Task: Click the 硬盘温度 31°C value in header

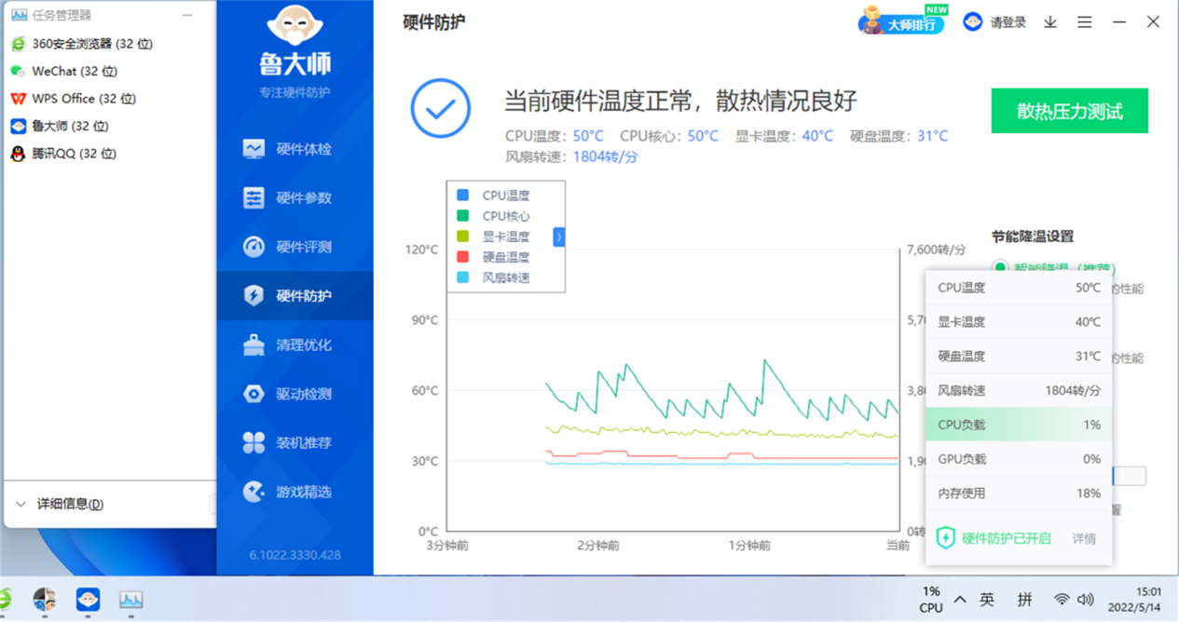Action: (x=932, y=136)
